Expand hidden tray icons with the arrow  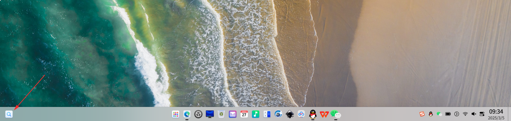click(x=457, y=114)
